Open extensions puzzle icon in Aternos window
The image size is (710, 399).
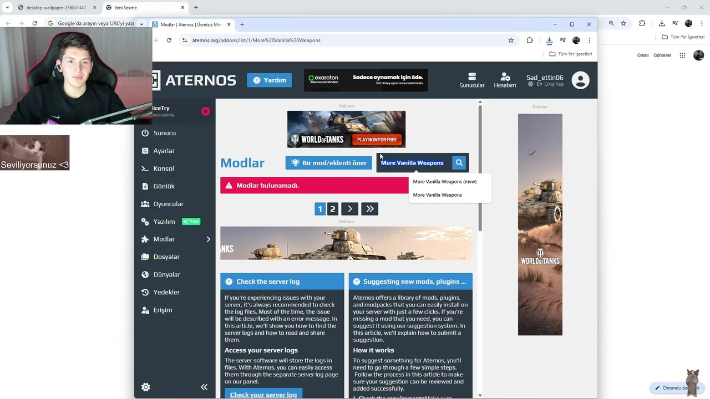coord(530,40)
